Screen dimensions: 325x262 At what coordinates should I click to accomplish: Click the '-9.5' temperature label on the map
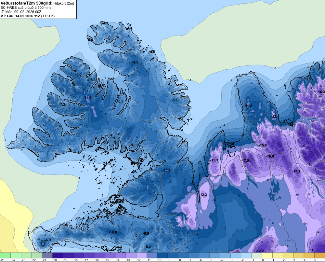point(135,62)
